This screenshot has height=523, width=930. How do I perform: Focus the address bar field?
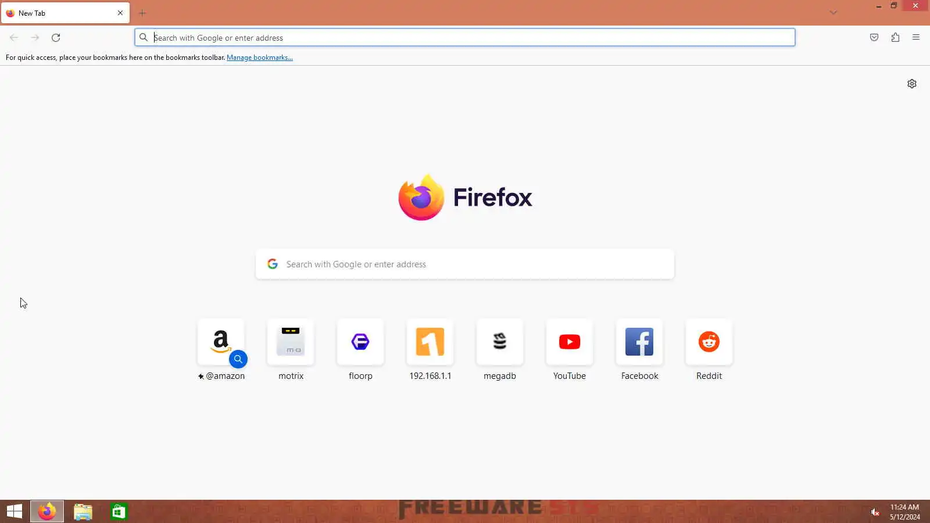click(x=465, y=38)
